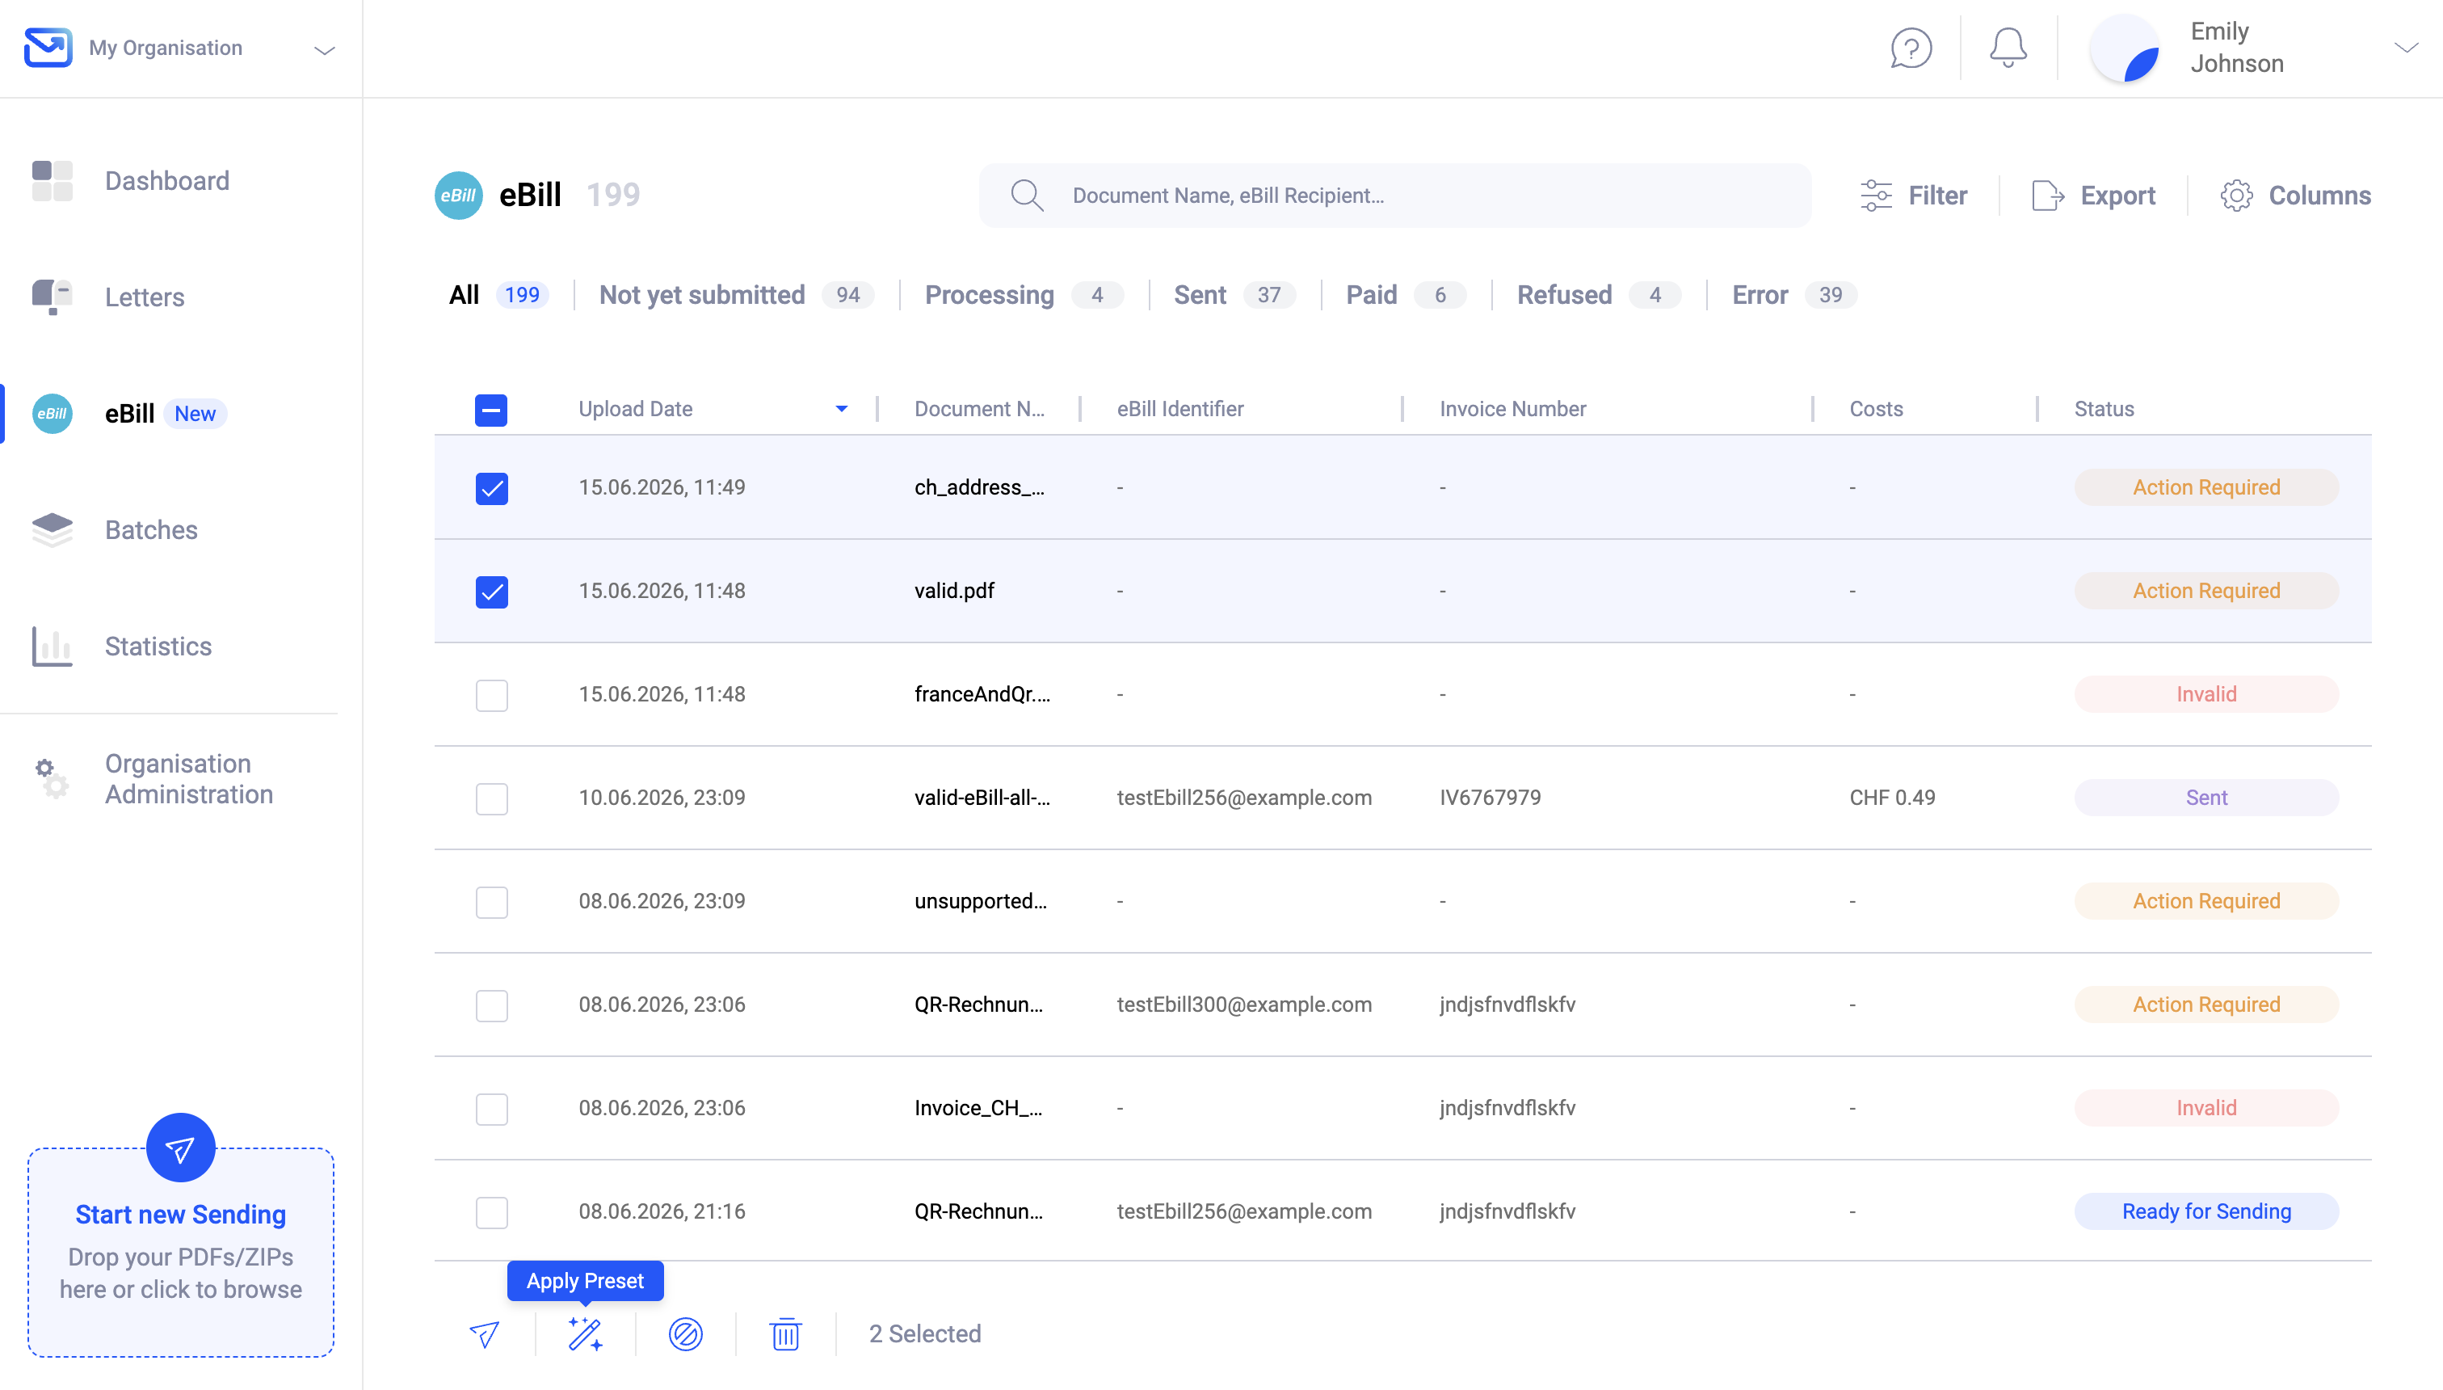
Task: Click the Export document icon
Action: tap(2048, 196)
